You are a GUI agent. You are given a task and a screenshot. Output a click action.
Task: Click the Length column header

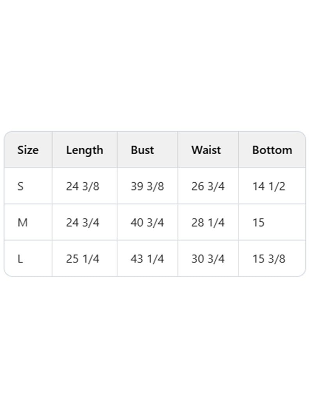(x=85, y=150)
